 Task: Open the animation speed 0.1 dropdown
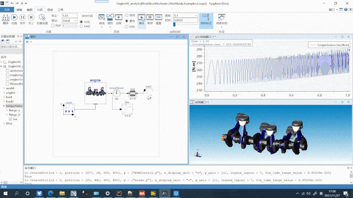pos(196,15)
